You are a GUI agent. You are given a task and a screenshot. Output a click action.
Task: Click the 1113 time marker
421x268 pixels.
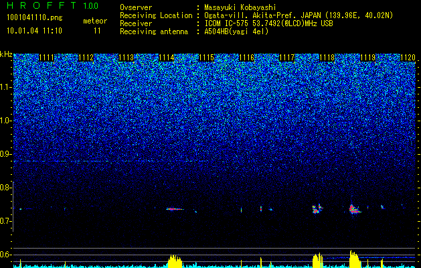127,58
